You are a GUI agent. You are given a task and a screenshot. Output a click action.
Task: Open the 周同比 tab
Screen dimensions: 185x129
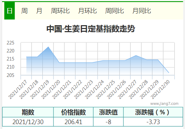coord(114,11)
